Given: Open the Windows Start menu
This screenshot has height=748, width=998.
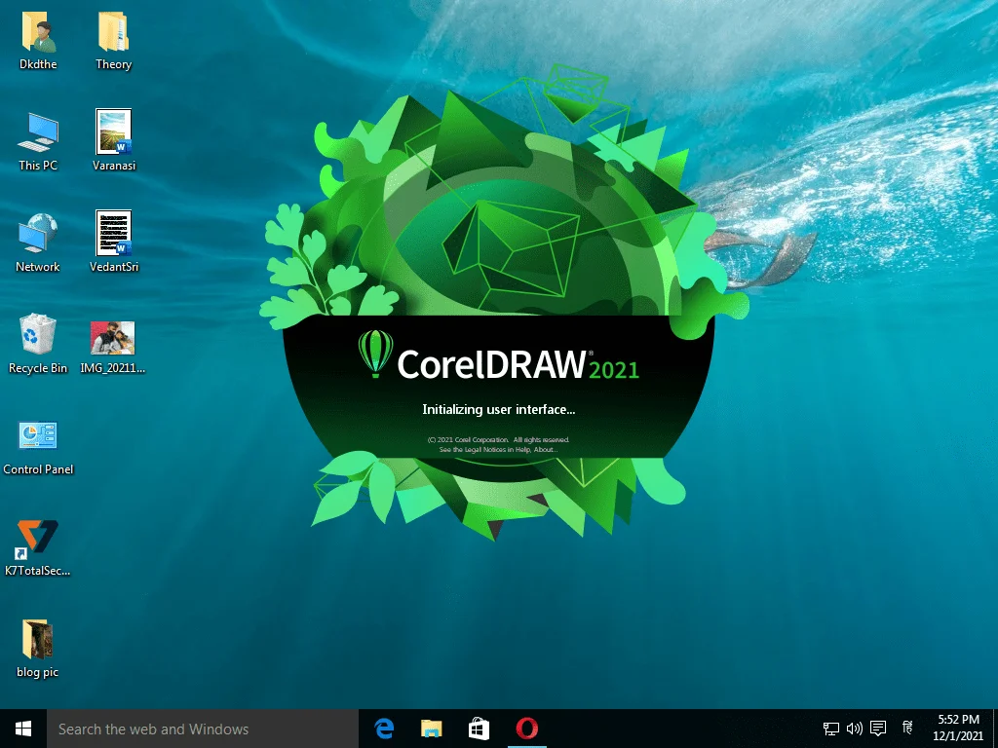Looking at the screenshot, I should pyautogui.click(x=23, y=729).
